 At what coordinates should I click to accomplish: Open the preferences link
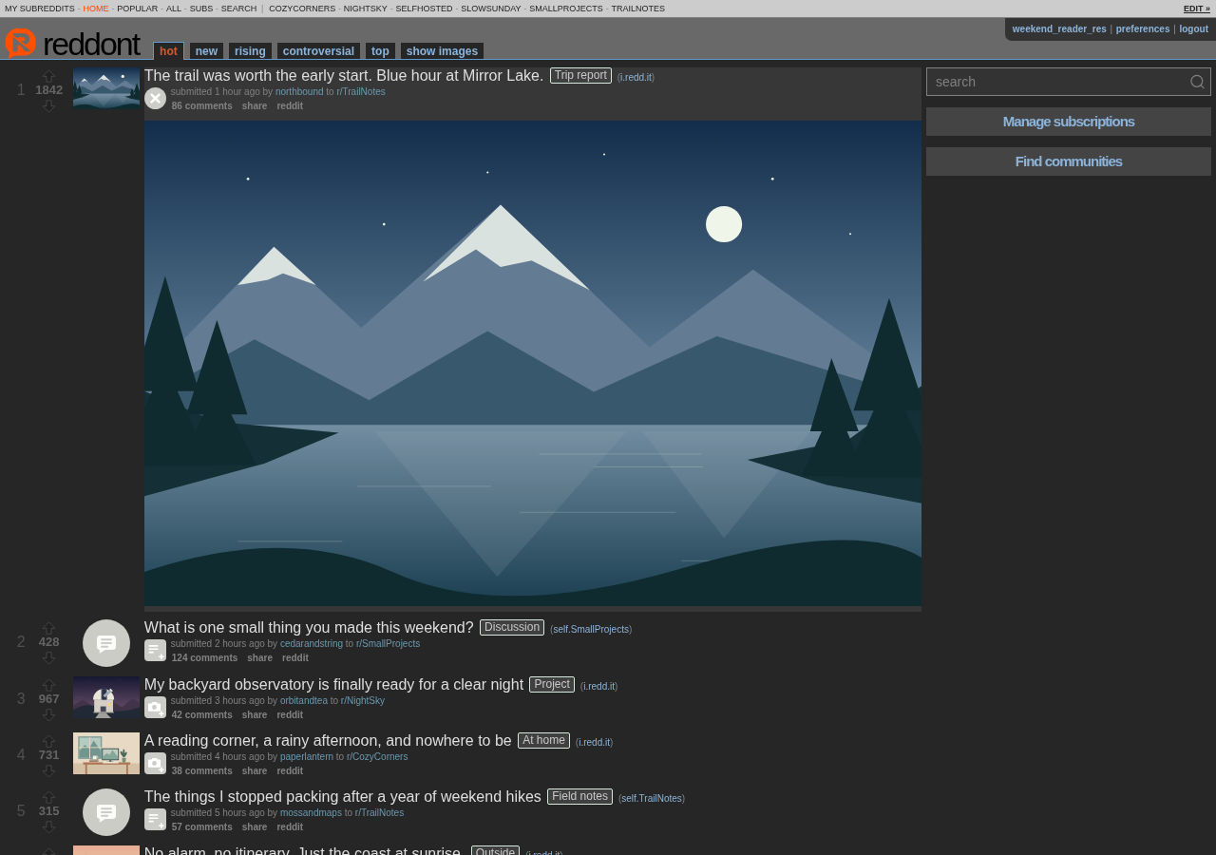[1143, 29]
